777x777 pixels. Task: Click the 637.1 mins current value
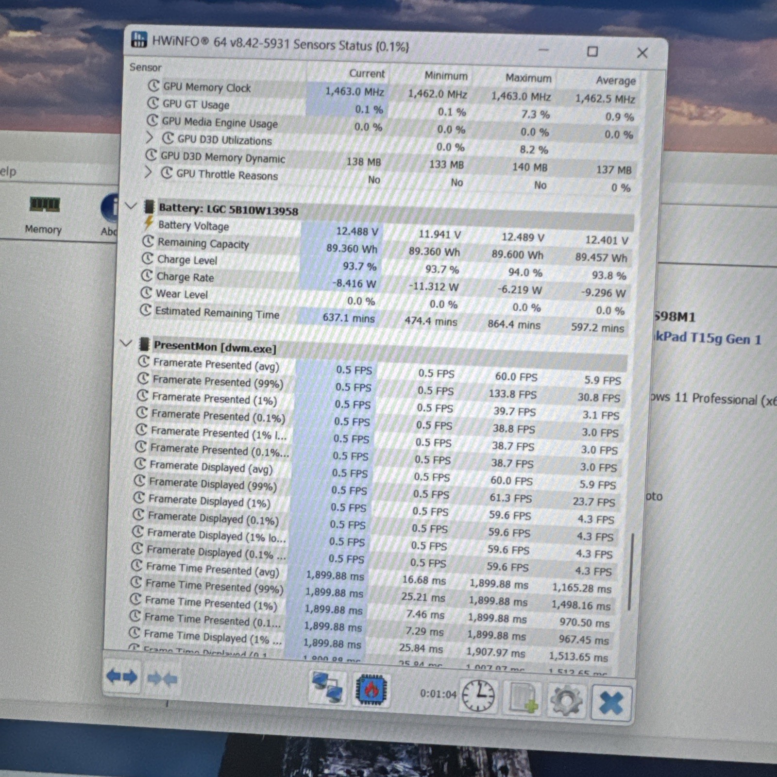click(x=349, y=318)
